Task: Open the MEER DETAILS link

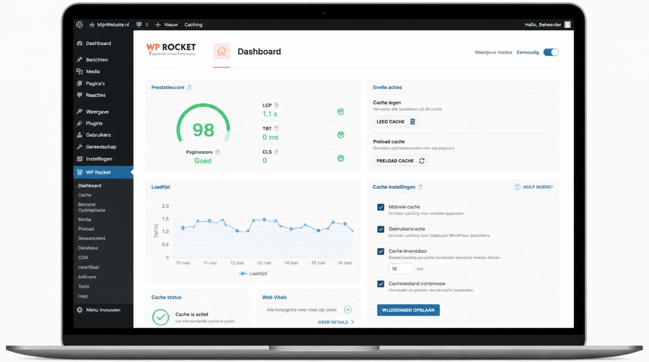Action: 336,322
